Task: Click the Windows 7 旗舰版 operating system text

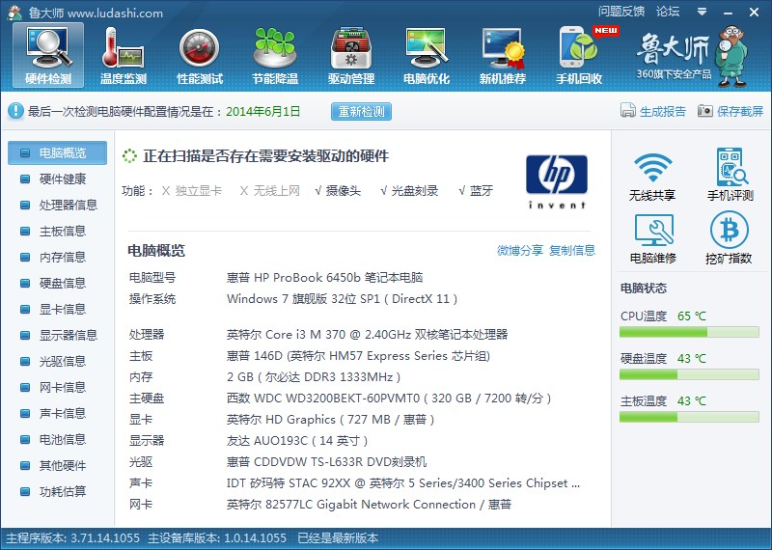Action: tap(343, 299)
